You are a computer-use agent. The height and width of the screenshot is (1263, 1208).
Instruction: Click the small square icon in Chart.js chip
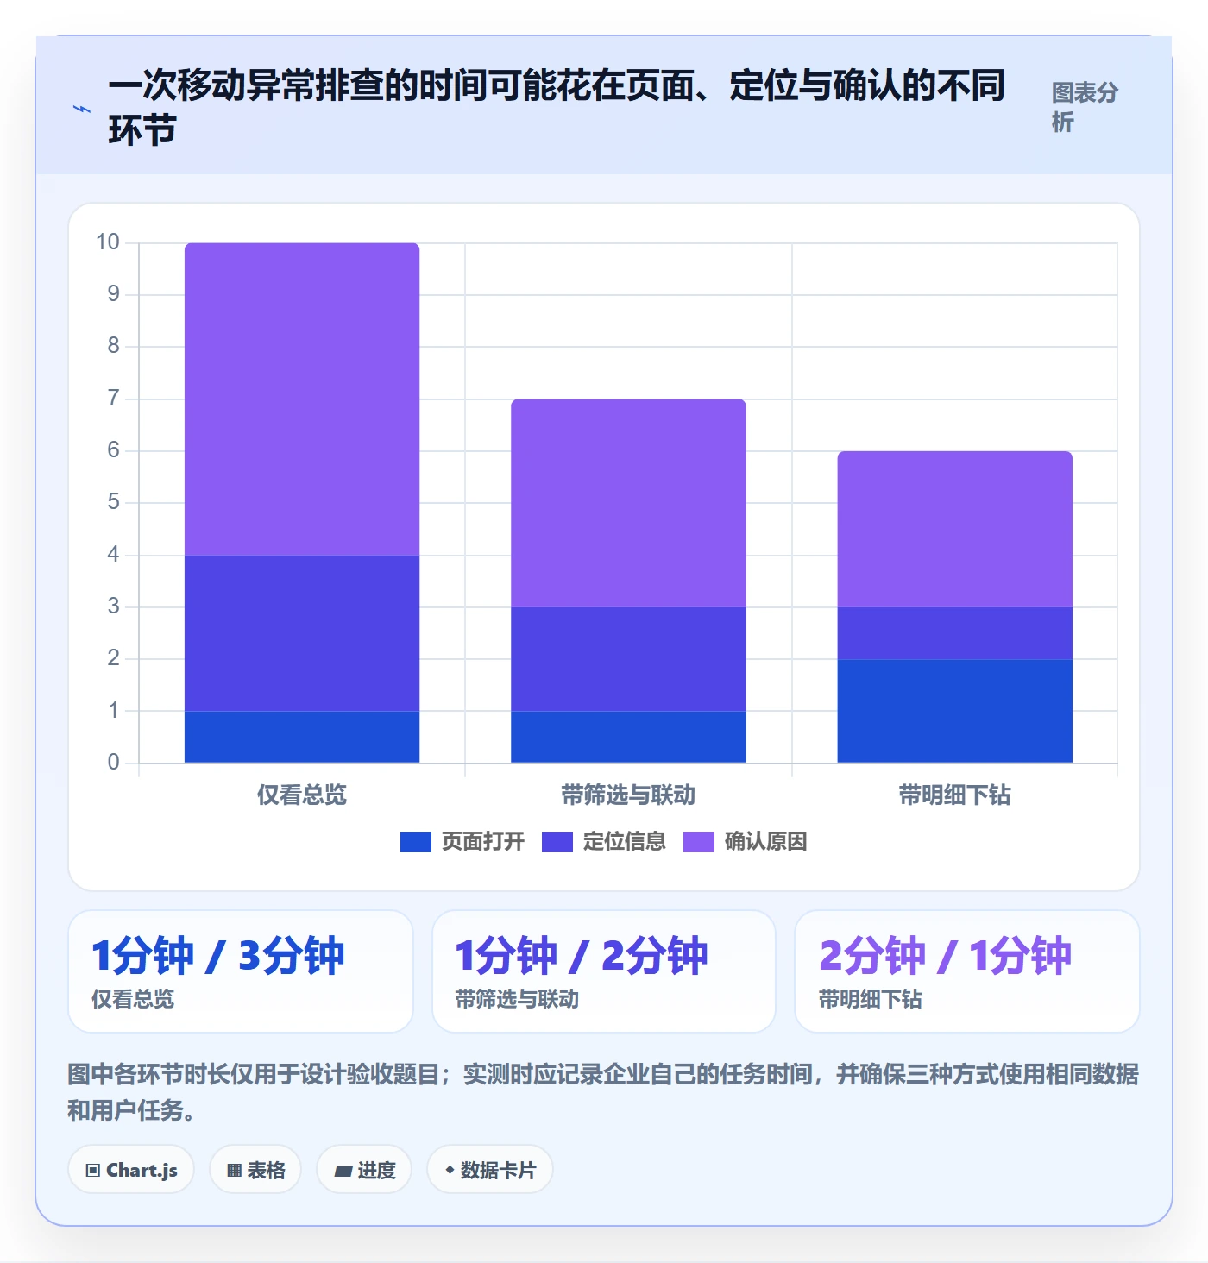click(93, 1171)
